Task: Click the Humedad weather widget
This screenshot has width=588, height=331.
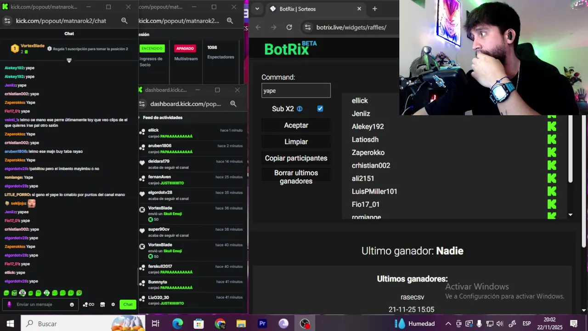Action: click(x=415, y=324)
